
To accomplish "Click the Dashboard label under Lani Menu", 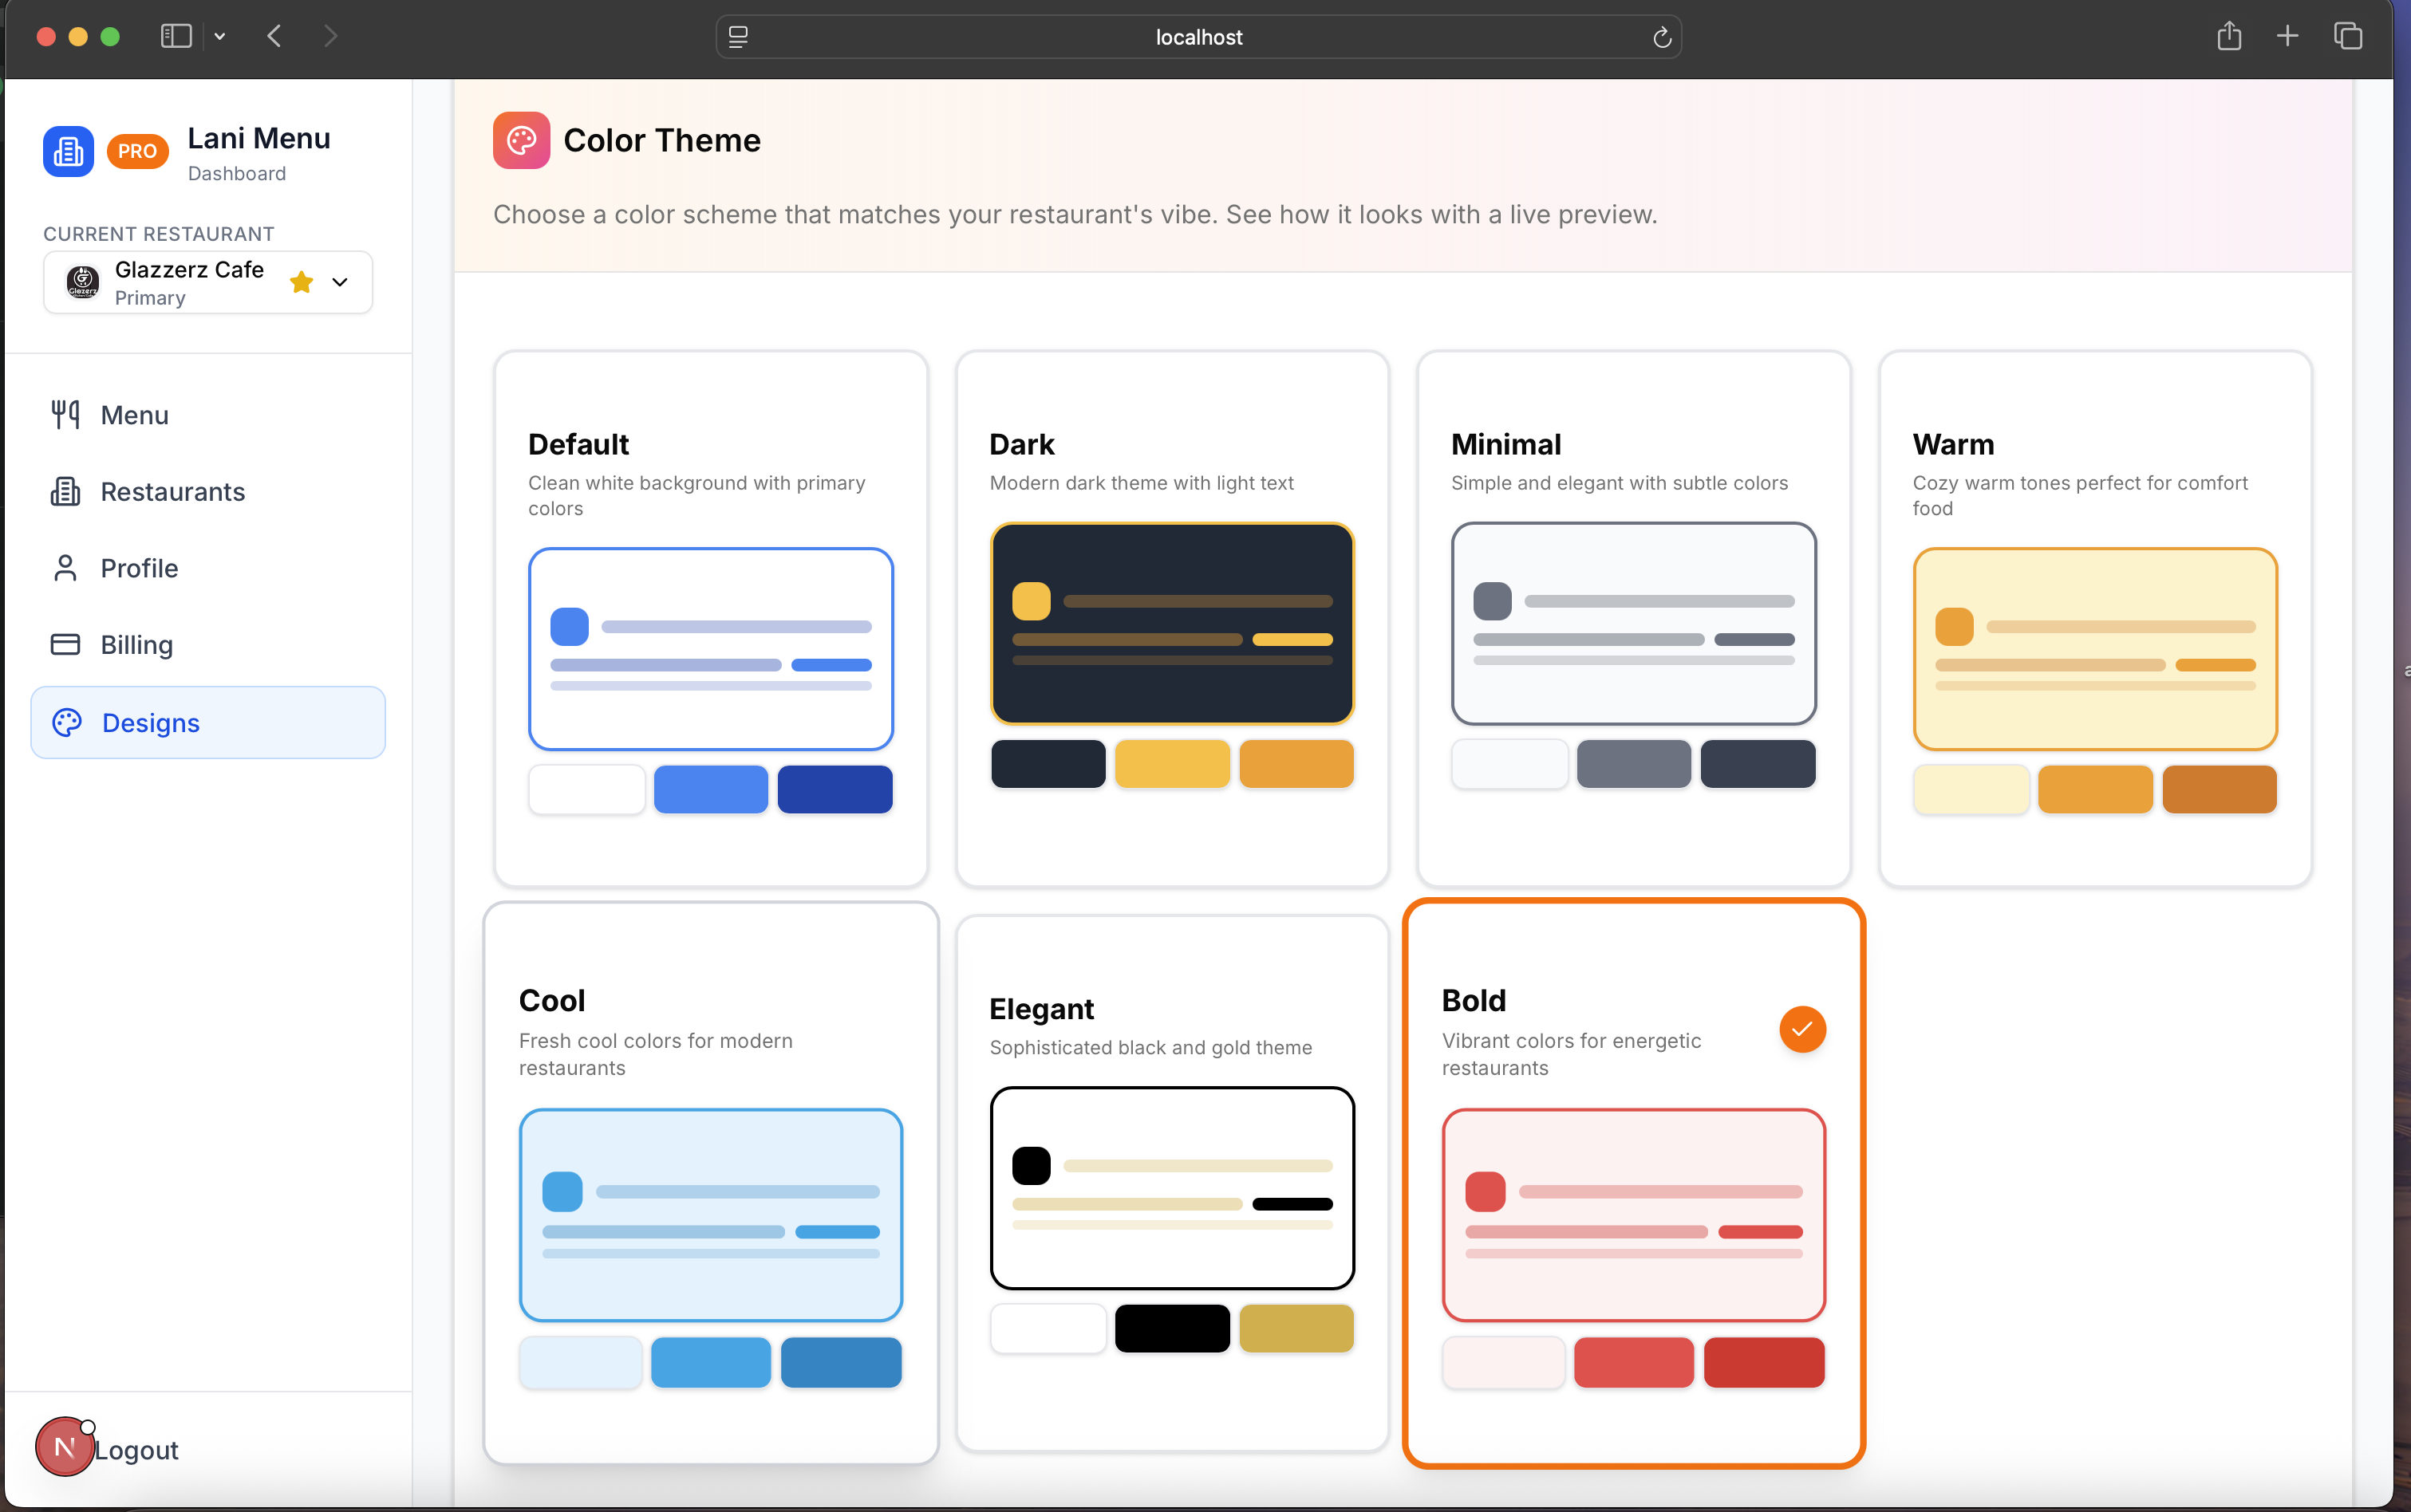I will 236,173.
